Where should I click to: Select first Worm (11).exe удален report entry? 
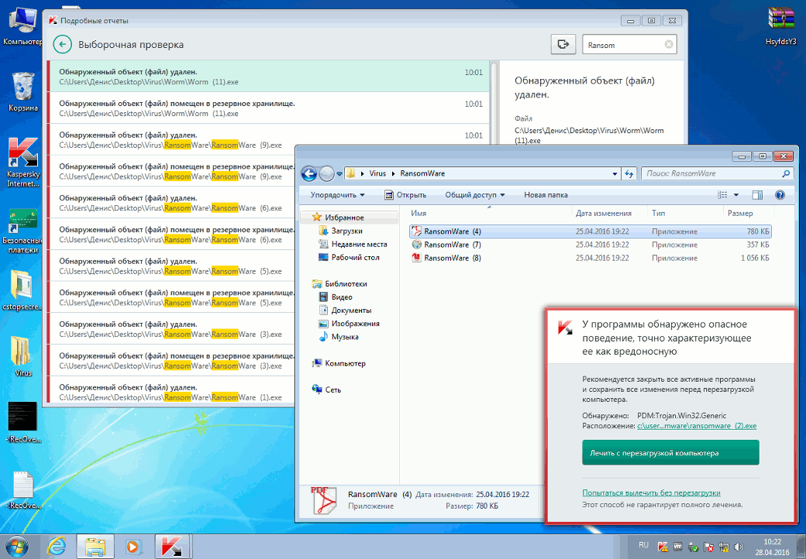[268, 77]
